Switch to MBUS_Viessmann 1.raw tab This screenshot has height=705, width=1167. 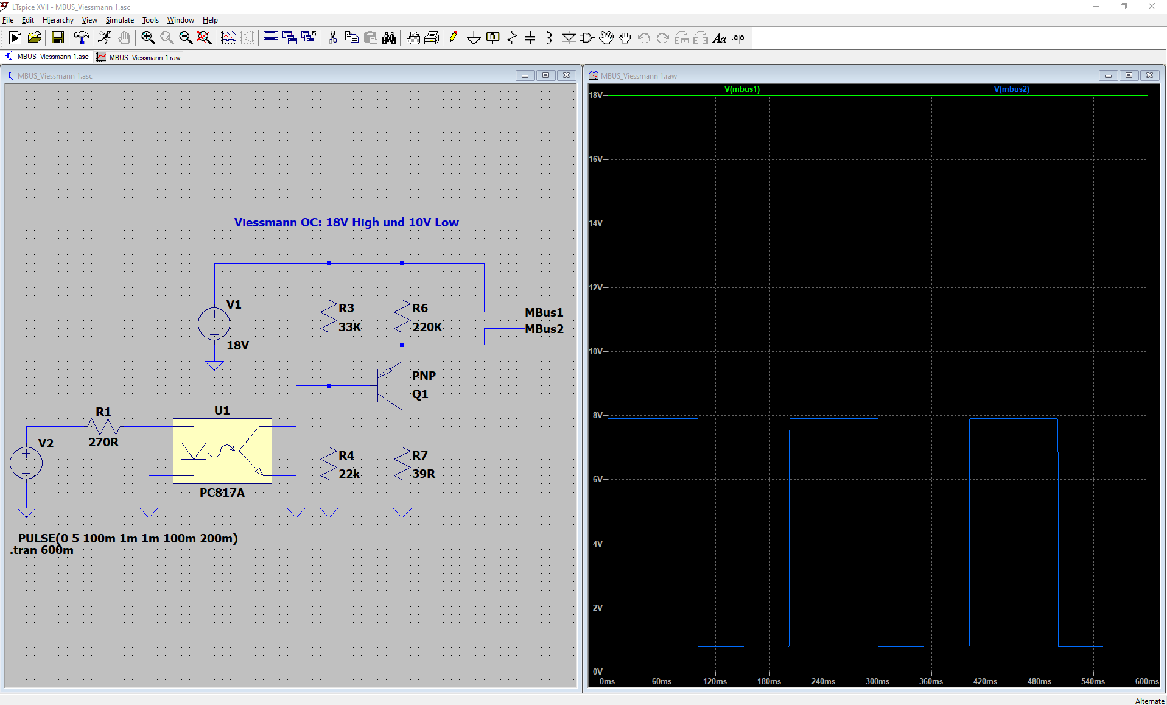click(139, 57)
